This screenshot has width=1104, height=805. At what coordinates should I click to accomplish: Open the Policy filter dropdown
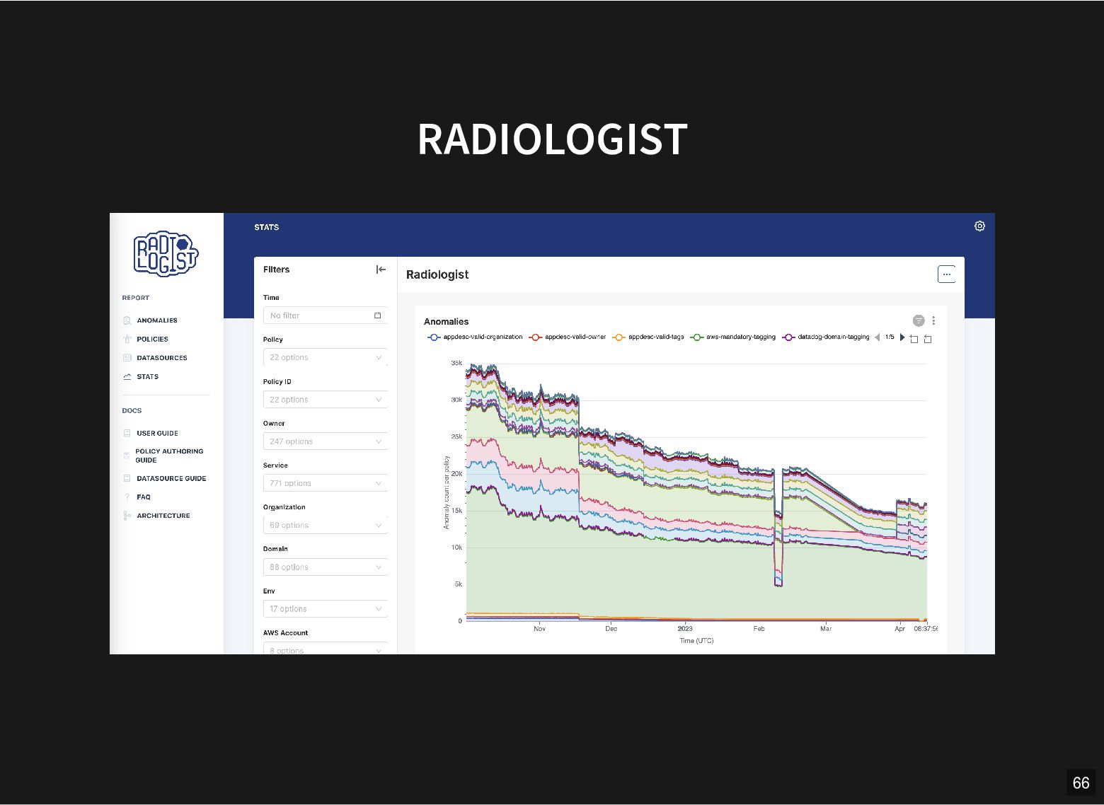click(x=326, y=357)
